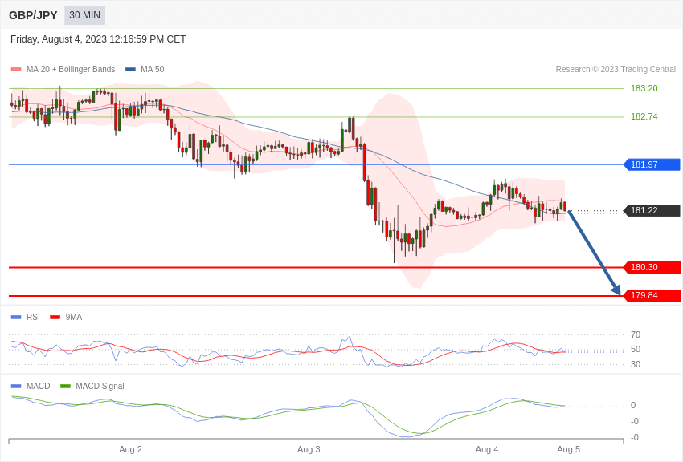Click the RSI 50 axis value
This screenshot has height=462, width=683.
click(x=636, y=349)
